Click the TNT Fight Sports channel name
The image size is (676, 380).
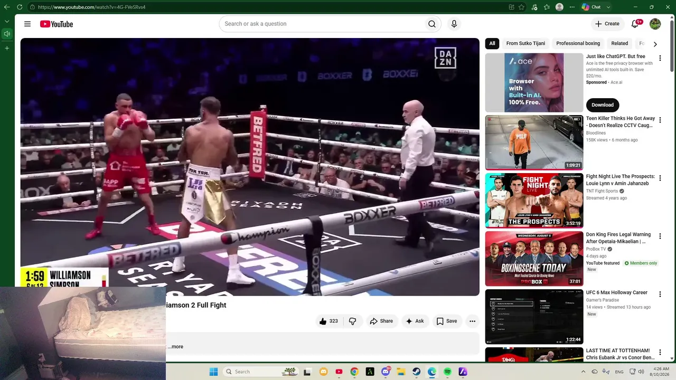tap(602, 191)
